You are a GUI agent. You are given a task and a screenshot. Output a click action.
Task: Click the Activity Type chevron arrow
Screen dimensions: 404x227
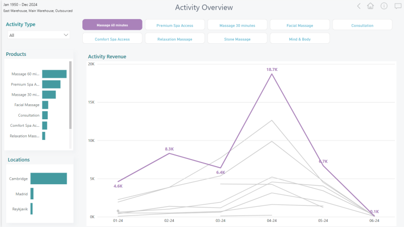tap(66, 35)
